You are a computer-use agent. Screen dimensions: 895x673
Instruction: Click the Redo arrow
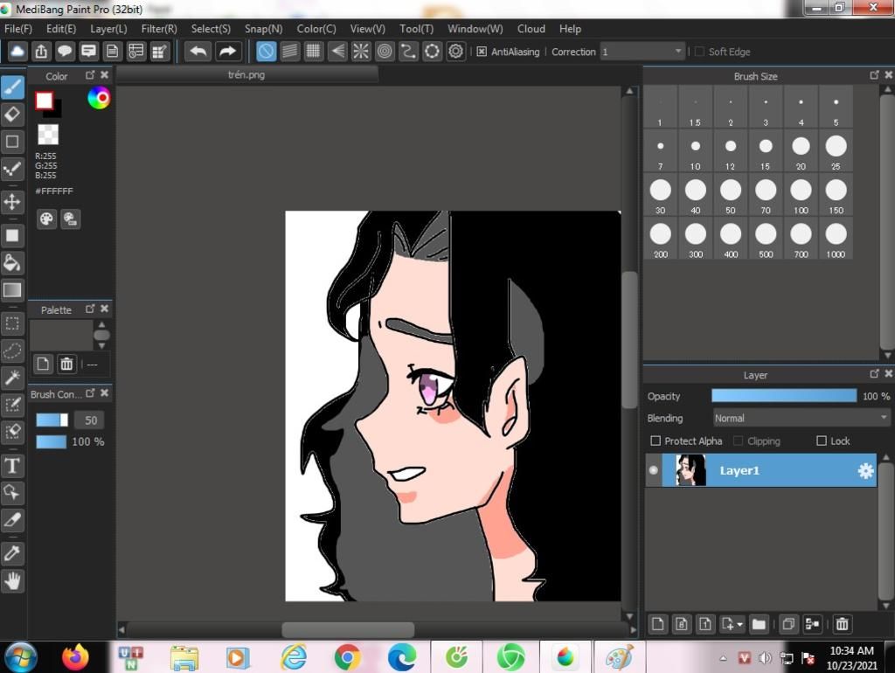tap(227, 52)
